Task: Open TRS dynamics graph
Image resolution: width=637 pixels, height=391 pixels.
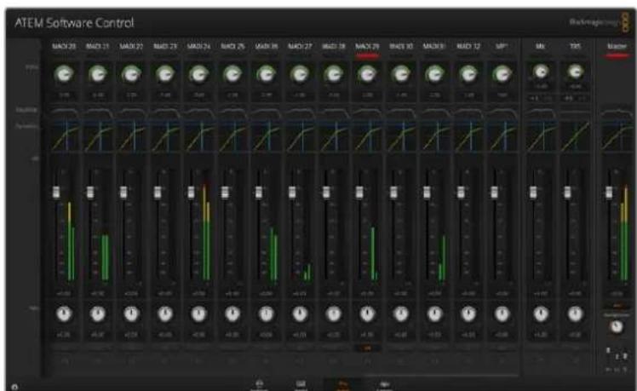Action: coord(575,137)
